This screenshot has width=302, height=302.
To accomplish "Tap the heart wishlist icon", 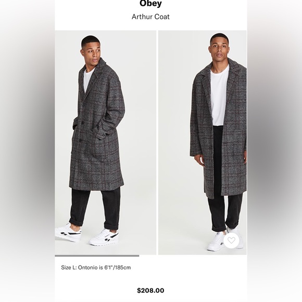I will (x=231, y=240).
